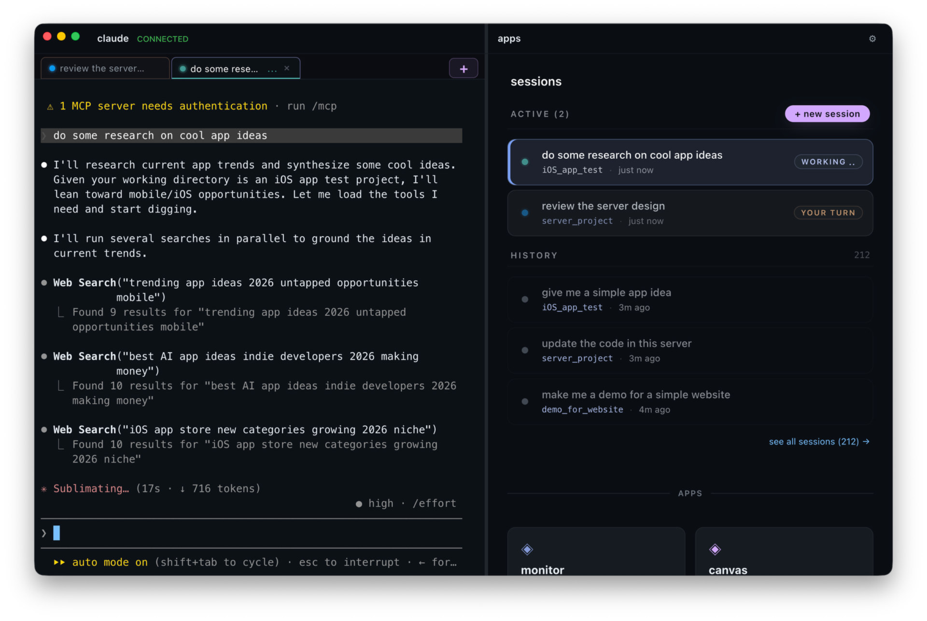Click the 'apps' panel title
927x621 pixels.
click(x=509, y=39)
